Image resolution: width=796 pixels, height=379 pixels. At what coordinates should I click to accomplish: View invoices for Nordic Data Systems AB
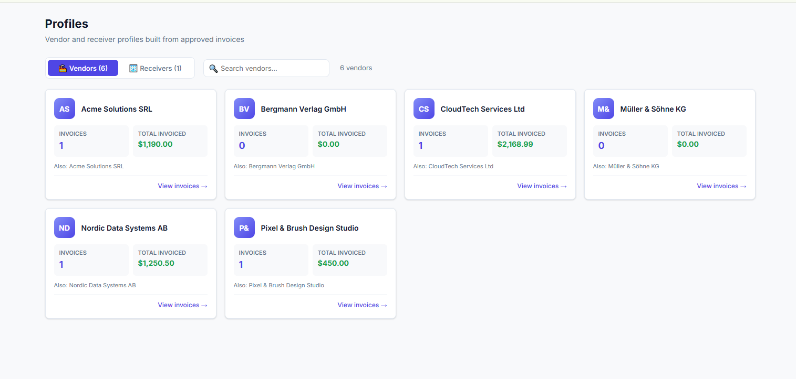[x=182, y=305]
